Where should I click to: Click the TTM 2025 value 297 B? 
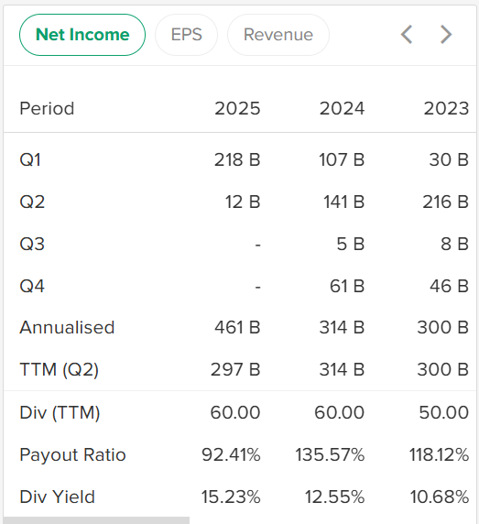pos(235,369)
